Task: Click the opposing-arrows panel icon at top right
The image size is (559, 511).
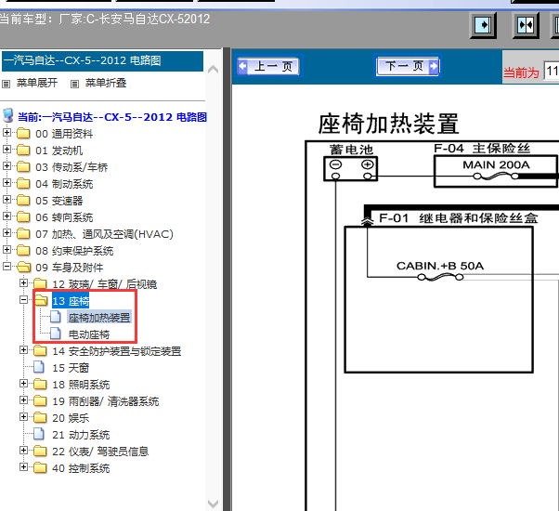Action: coord(526,25)
